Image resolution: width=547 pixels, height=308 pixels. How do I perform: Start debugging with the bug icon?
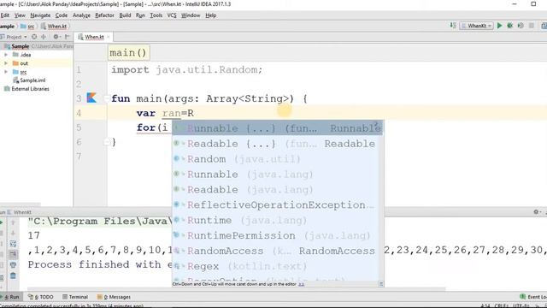pyautogui.click(x=510, y=26)
